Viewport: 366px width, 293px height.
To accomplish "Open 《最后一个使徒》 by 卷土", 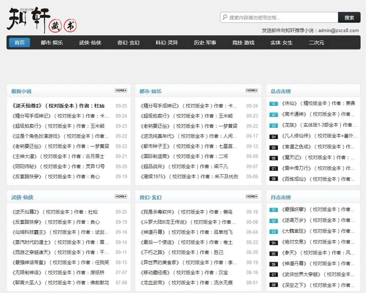I will (x=186, y=242).
